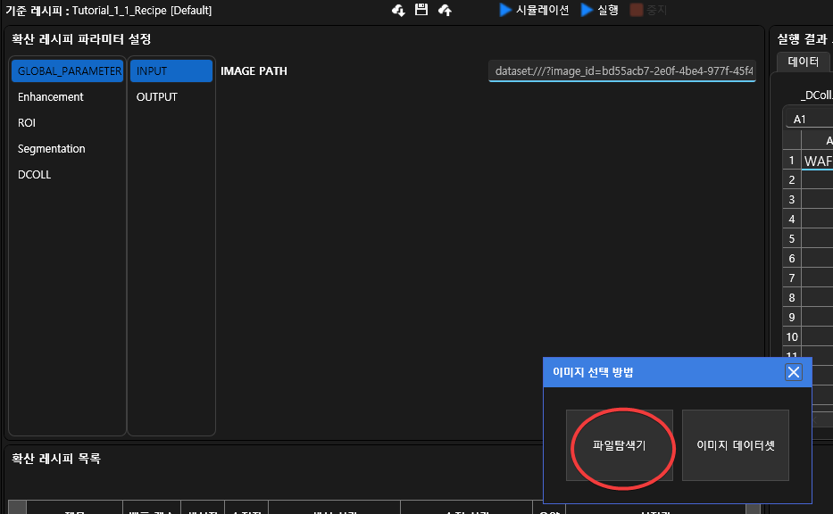Select row 5 header in spreadsheet

[x=791, y=238]
